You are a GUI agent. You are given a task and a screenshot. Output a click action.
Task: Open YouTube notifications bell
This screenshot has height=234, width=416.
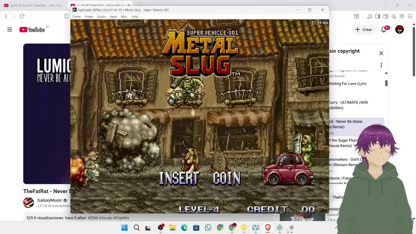click(x=384, y=30)
